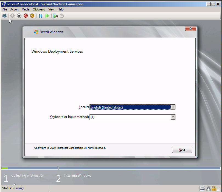Reset the VM with the green play icon
222x192 pixels.
point(47,16)
